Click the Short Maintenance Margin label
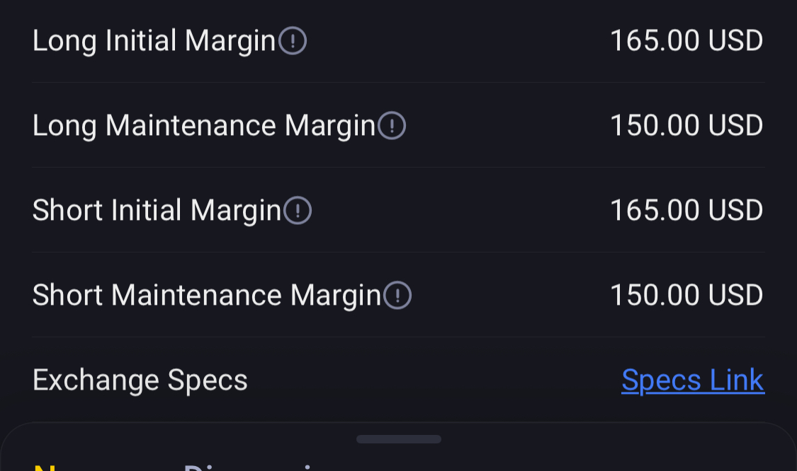Image resolution: width=797 pixels, height=471 pixels. pyautogui.click(x=206, y=296)
